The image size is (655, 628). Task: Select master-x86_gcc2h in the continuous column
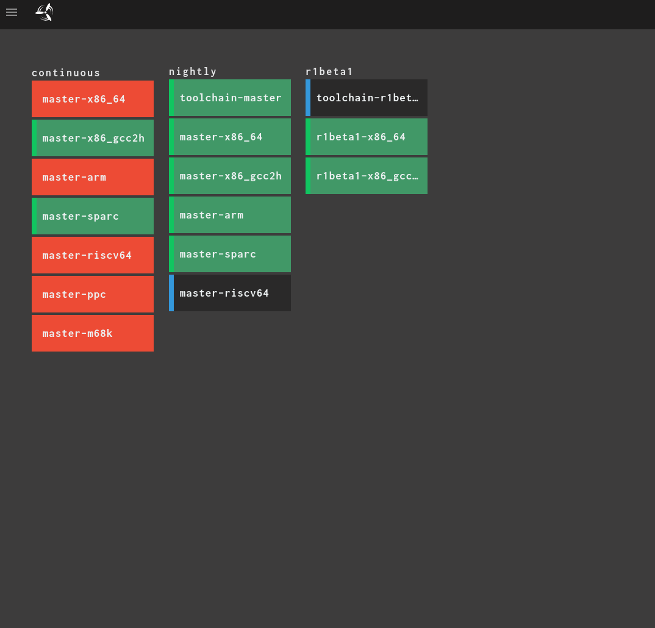coord(92,138)
